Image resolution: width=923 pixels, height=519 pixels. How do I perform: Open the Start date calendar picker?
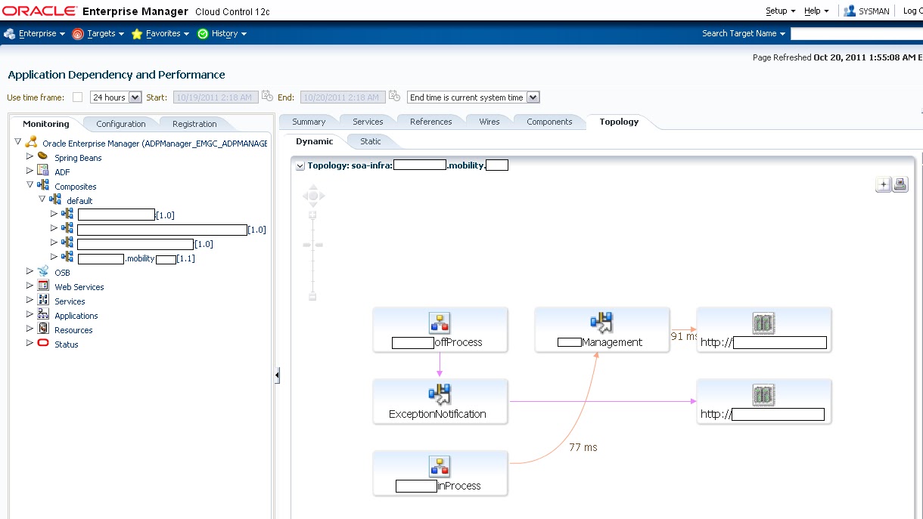point(267,97)
